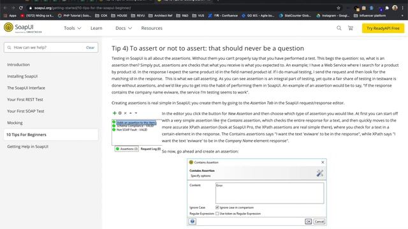Open Your First SOAP Test section
408x229 pixels.
coord(25,111)
